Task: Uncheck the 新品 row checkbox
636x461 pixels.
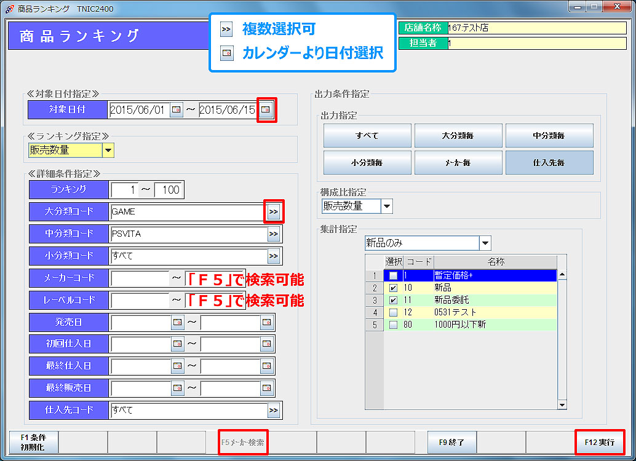Action: [x=393, y=288]
